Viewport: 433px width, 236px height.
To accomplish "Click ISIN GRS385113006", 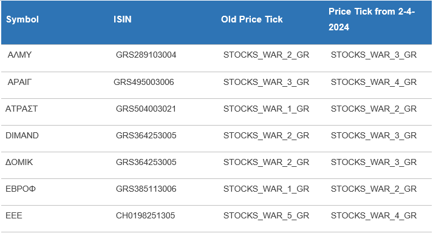I will pyautogui.click(x=146, y=189).
